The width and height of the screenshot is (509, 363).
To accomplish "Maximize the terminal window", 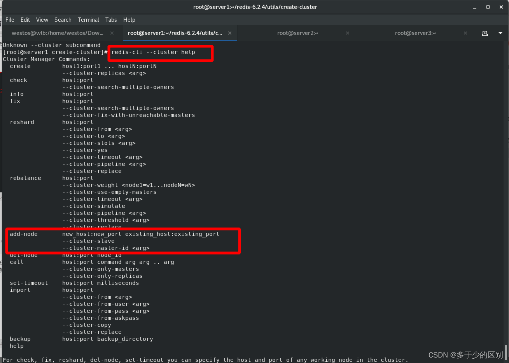I will tap(488, 7).
